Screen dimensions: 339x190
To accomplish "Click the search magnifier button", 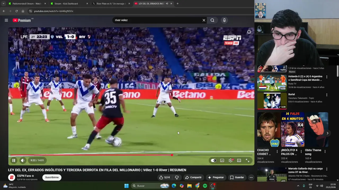I will pyautogui.click(x=212, y=20).
